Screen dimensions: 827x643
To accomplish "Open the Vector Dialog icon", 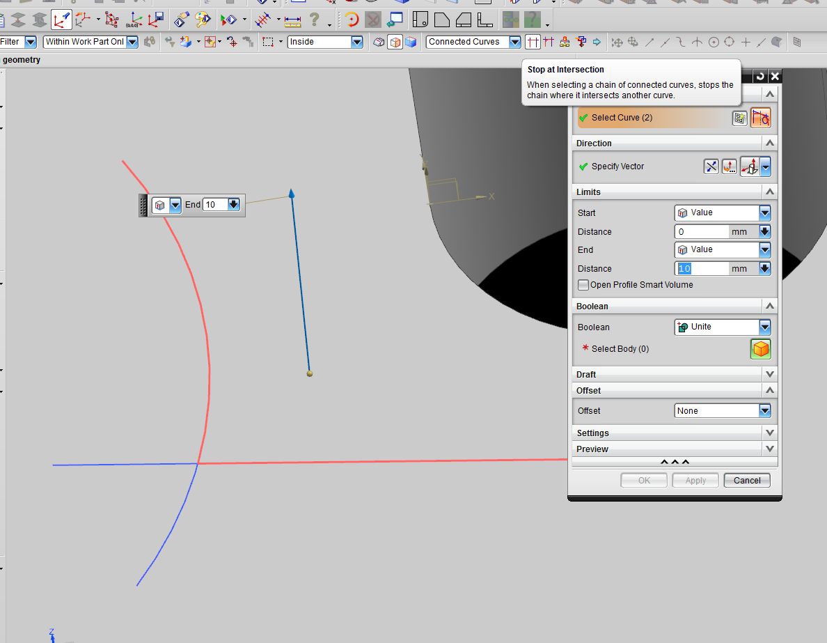I will 730,166.
